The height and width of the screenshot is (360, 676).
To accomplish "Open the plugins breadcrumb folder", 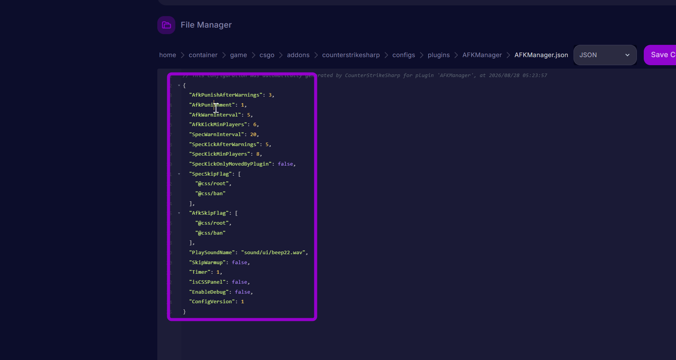I will pos(439,55).
